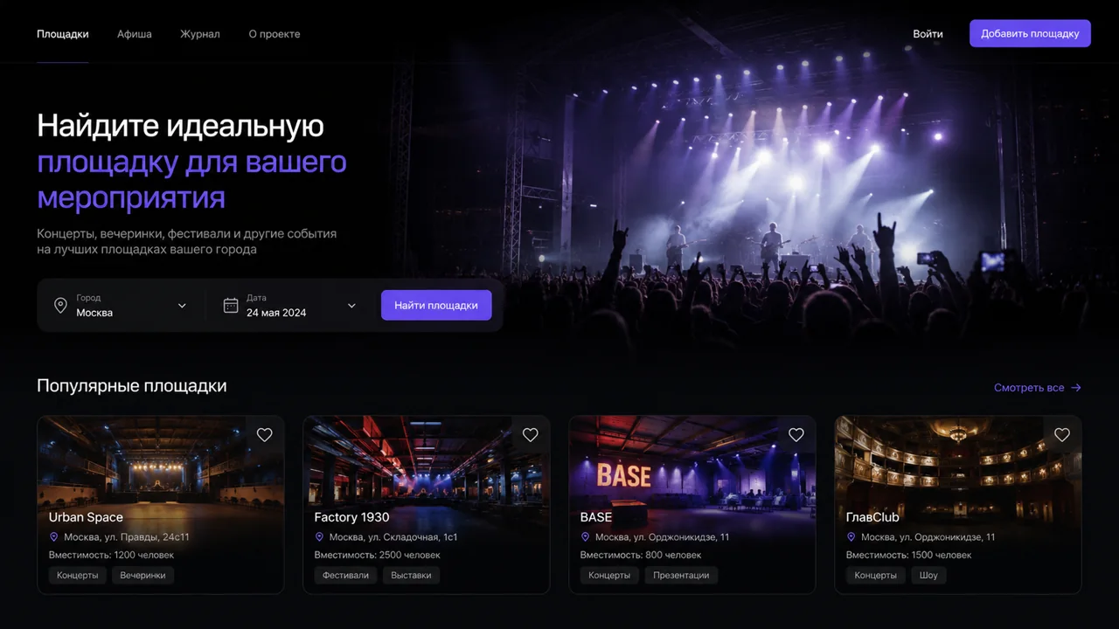Click the ГлавClub venue title
1119x629 pixels.
pyautogui.click(x=872, y=517)
